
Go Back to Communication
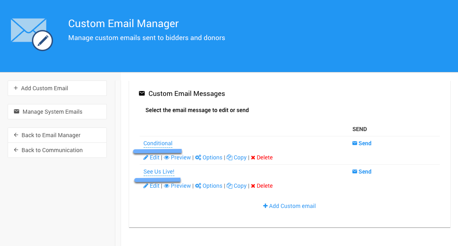pyautogui.click(x=57, y=150)
